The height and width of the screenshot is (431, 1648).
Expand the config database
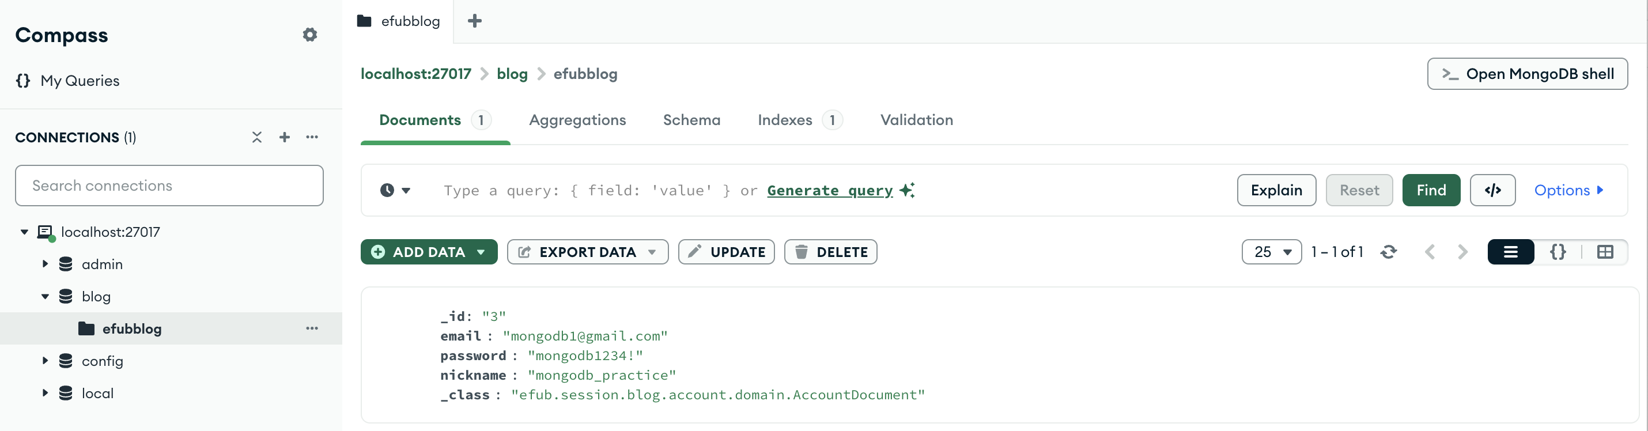[45, 361]
